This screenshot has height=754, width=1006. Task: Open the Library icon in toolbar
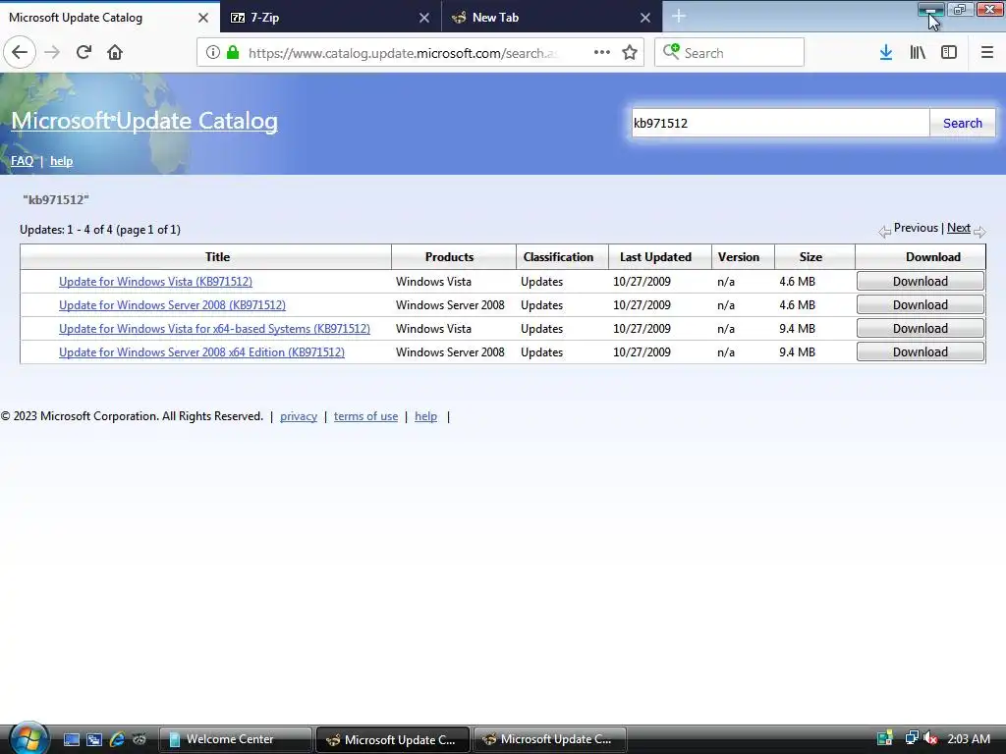[x=918, y=52]
